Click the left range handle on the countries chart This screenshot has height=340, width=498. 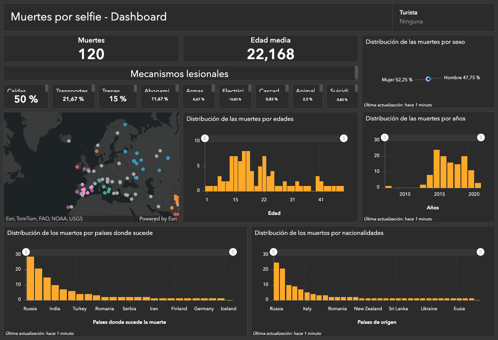[x=26, y=252]
